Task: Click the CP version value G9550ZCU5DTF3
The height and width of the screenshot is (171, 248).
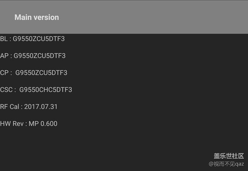Action: point(41,73)
